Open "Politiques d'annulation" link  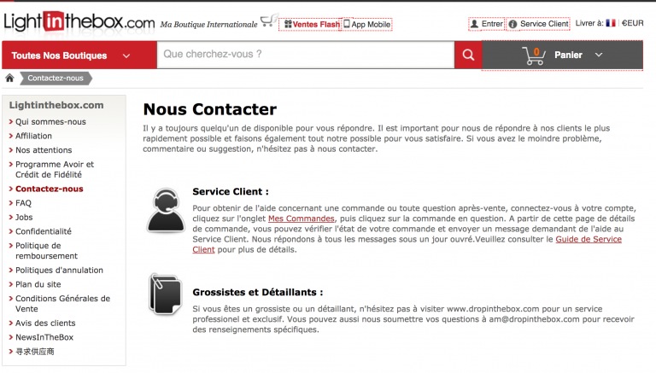click(59, 270)
